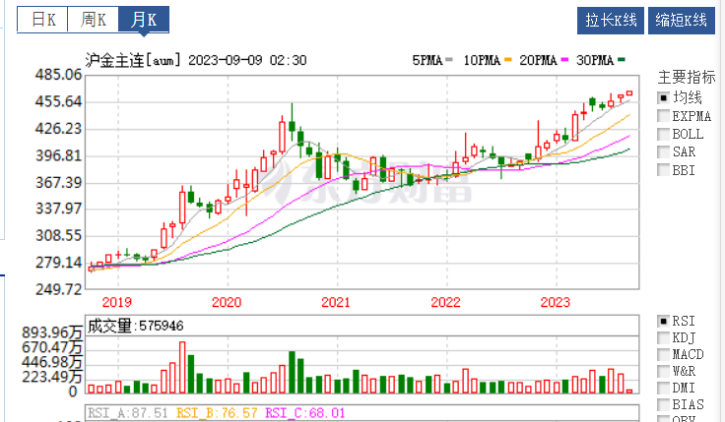This screenshot has width=725, height=422.
Task: Switch to the 日K daily chart tab
Action: 43,20
